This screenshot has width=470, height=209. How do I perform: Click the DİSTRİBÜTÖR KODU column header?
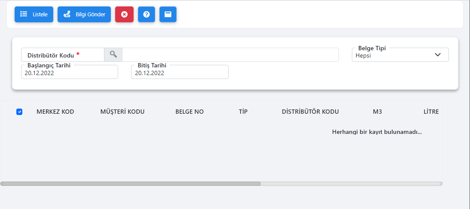[310, 112]
